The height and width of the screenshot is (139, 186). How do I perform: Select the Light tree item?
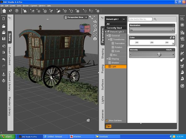116,66
